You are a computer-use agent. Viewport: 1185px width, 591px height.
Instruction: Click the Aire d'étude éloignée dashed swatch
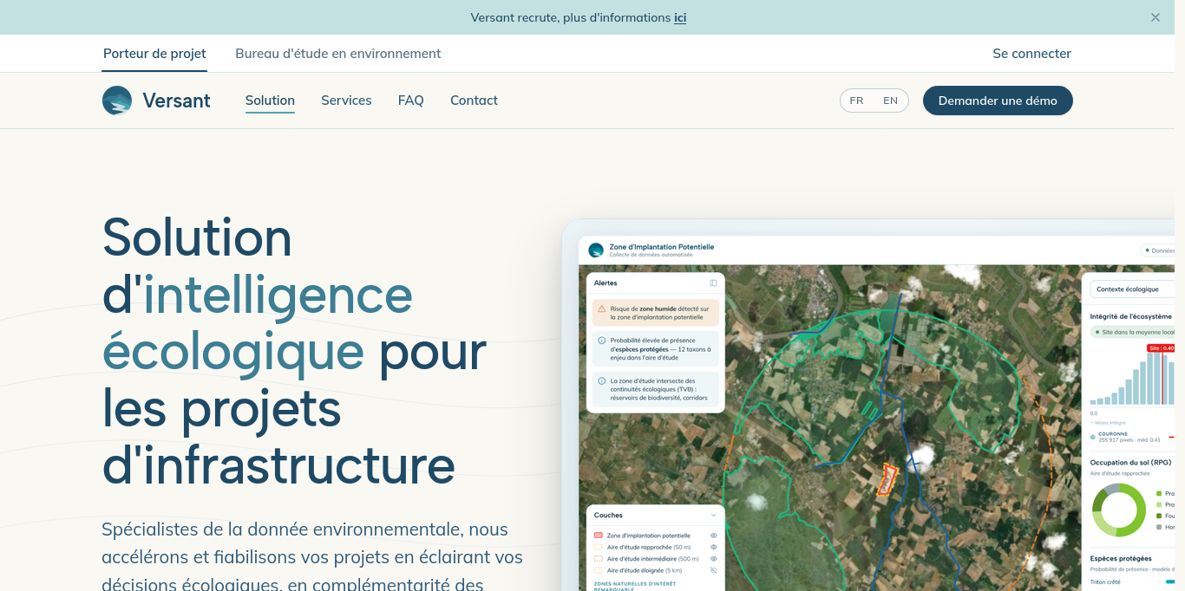[598, 570]
